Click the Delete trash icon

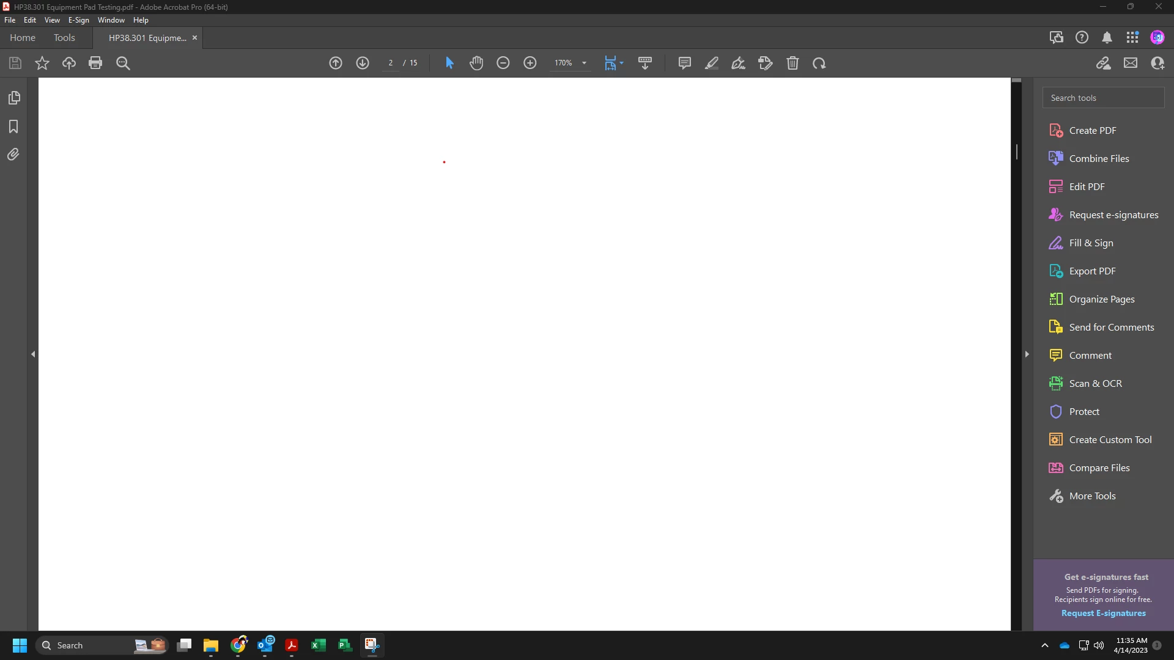[792, 63]
